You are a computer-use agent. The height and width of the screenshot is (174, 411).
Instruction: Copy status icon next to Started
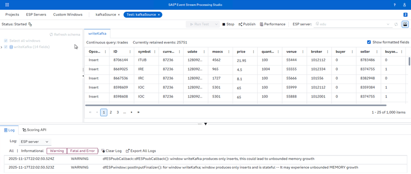pyautogui.click(x=30, y=24)
